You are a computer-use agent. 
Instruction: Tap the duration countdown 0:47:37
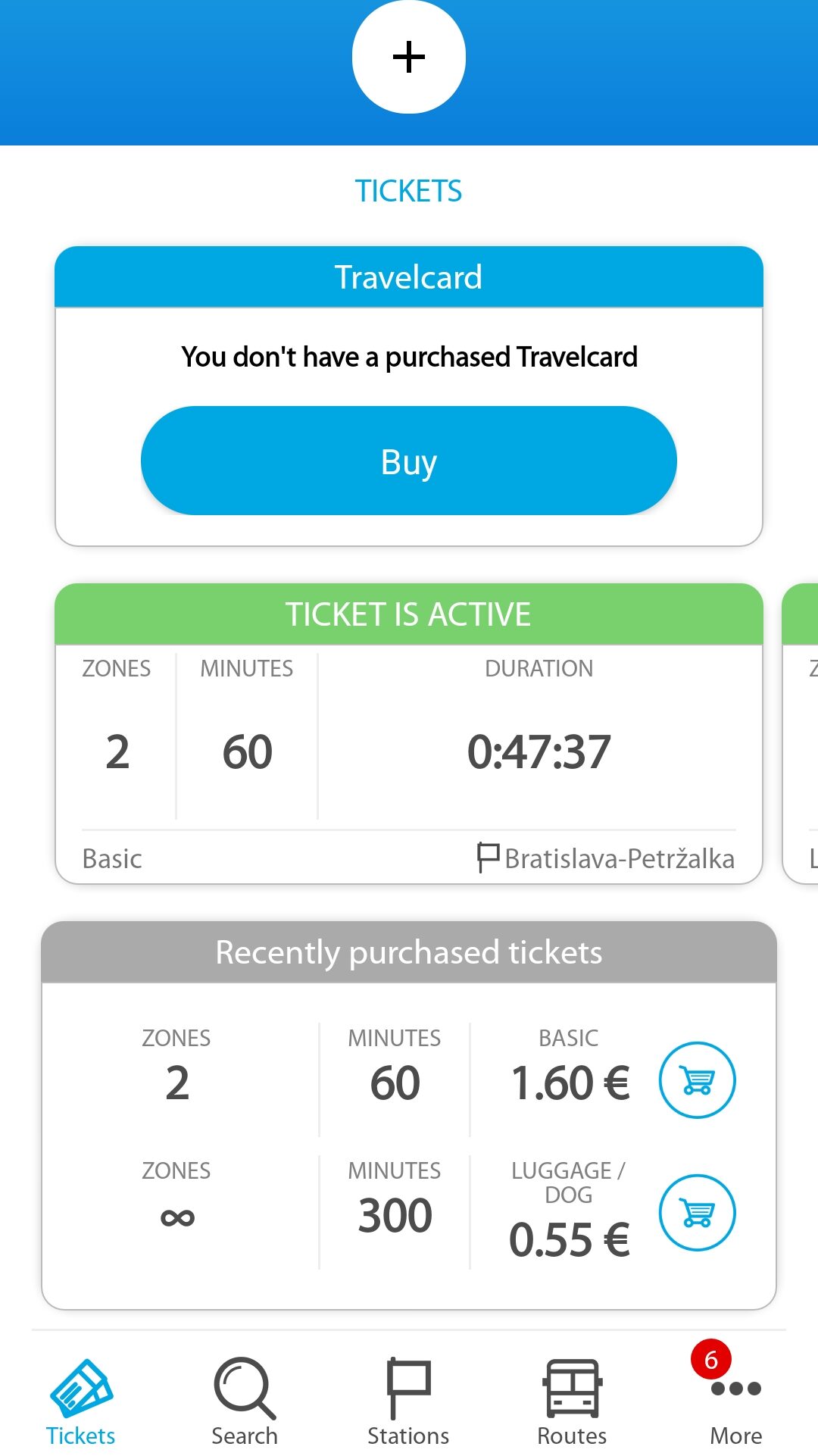click(x=539, y=752)
